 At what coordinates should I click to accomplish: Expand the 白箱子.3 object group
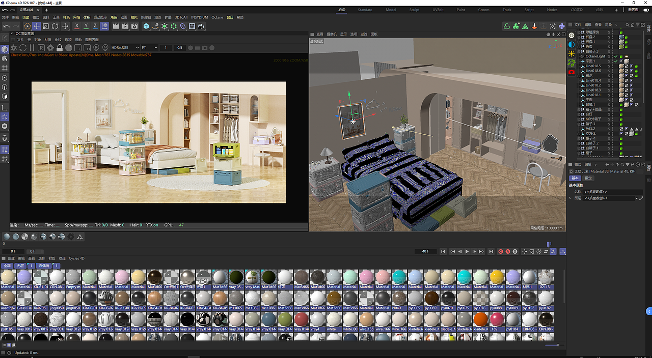click(578, 51)
